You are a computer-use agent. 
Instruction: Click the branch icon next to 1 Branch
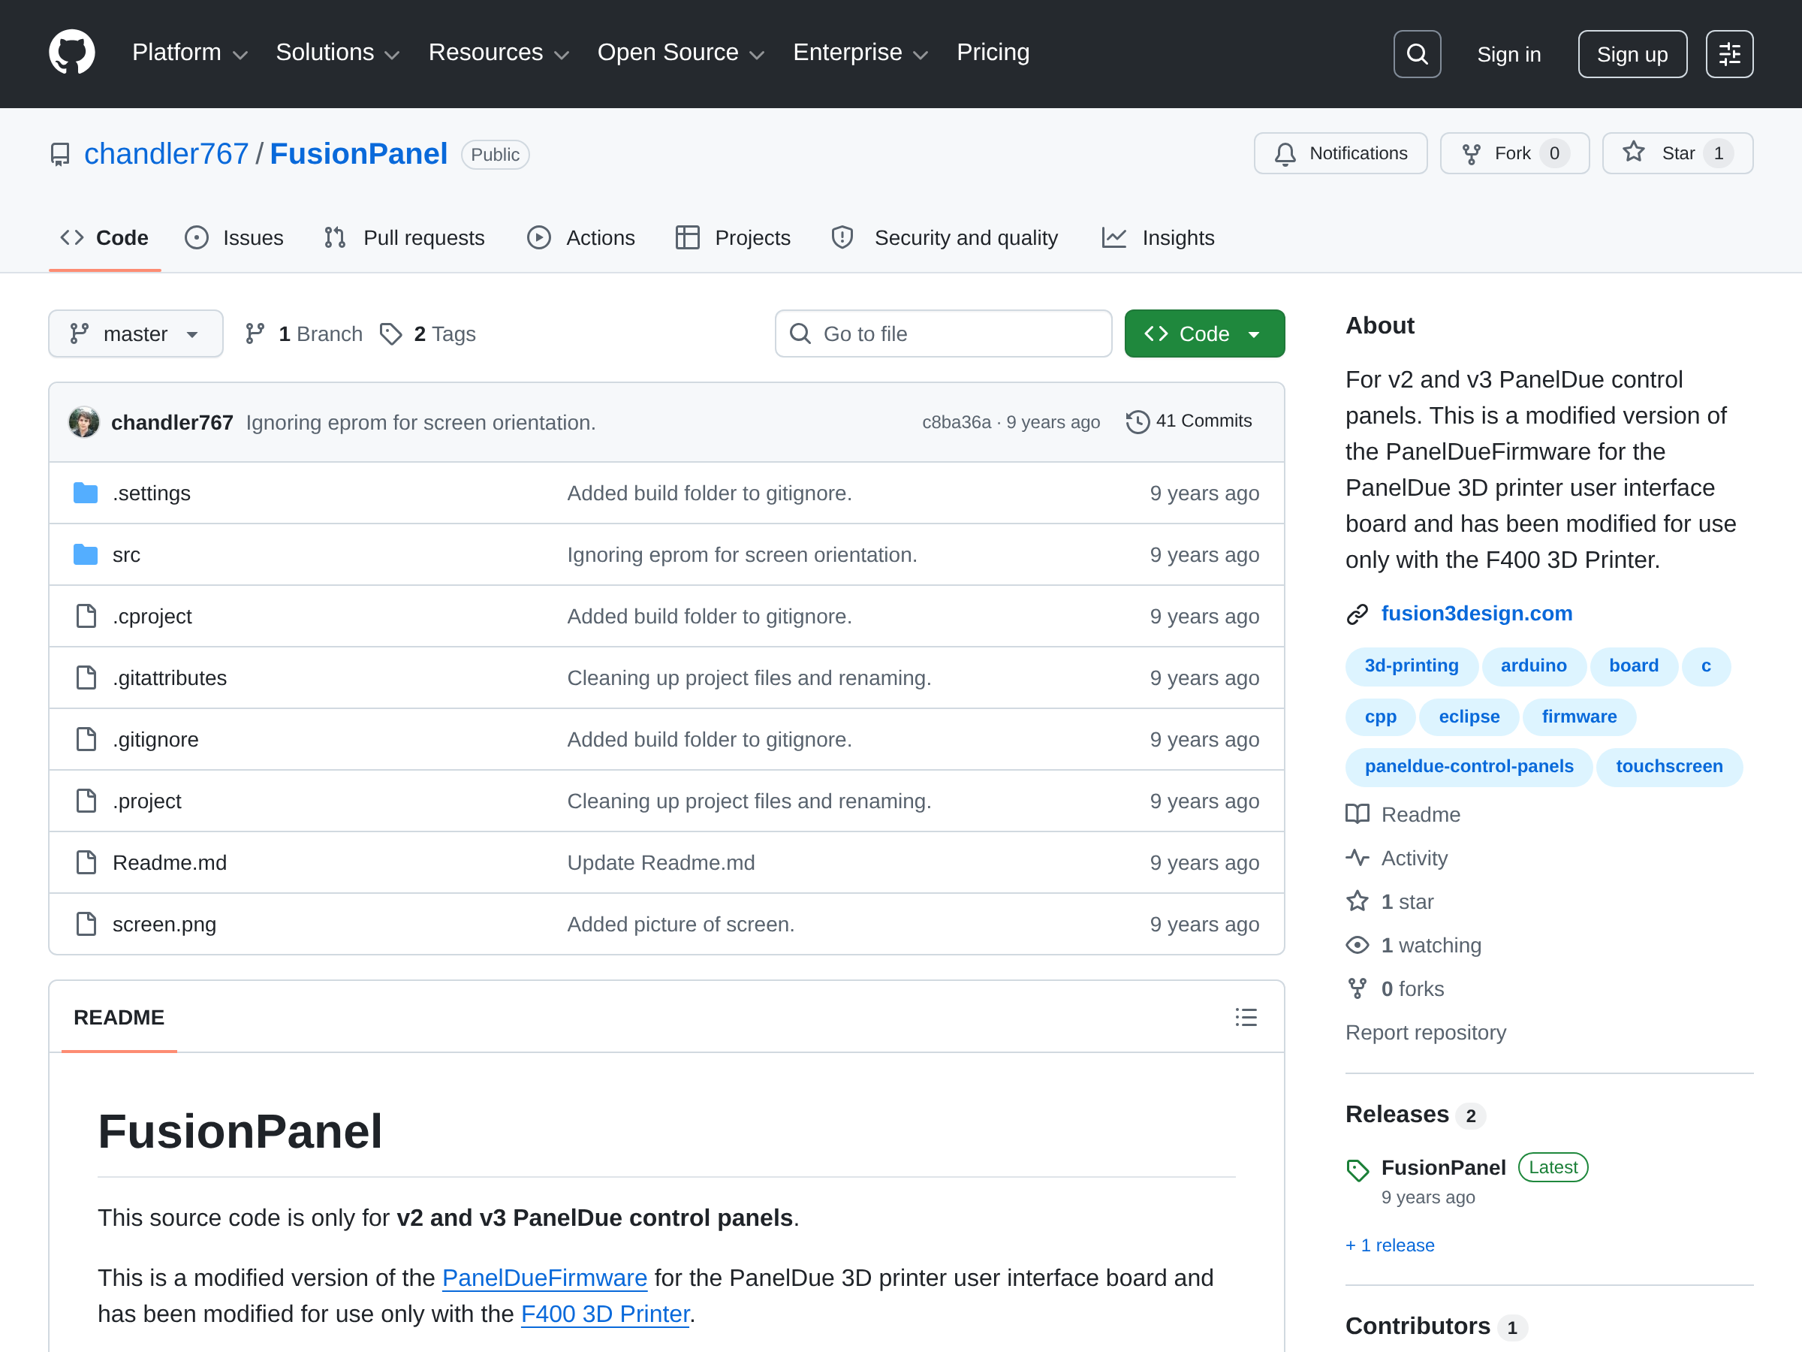[255, 333]
